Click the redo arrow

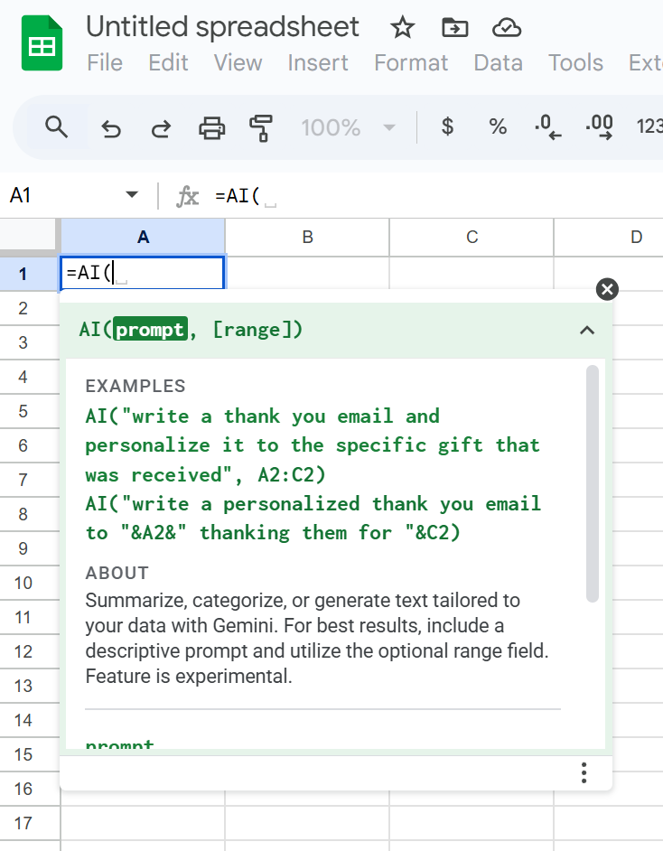pos(161,128)
